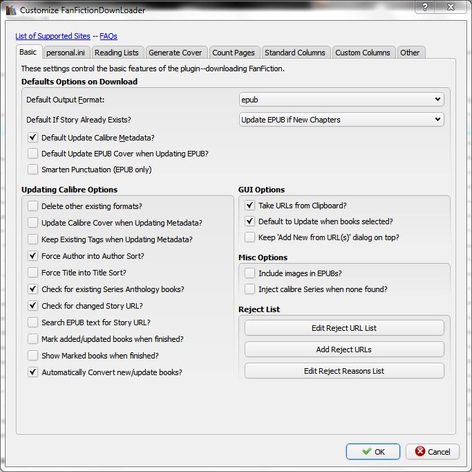Check Keep Existing Tags when Updating Metadata

32,239
